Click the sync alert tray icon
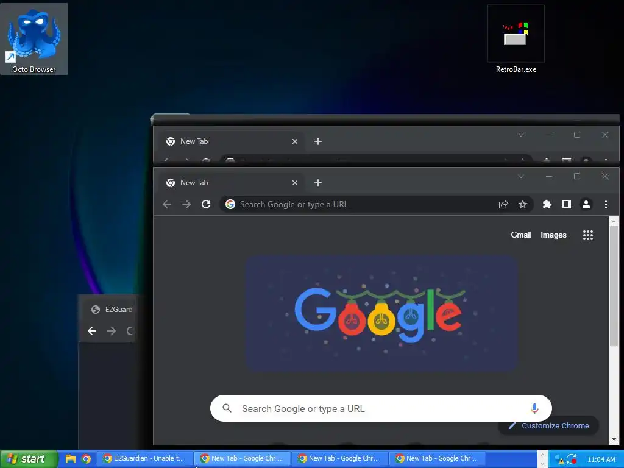The width and height of the screenshot is (624, 468). pyautogui.click(x=572, y=459)
